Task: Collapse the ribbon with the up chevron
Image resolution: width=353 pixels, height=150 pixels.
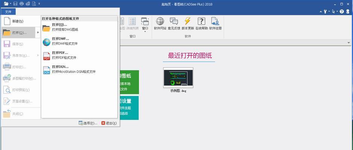Action: tap(321, 12)
